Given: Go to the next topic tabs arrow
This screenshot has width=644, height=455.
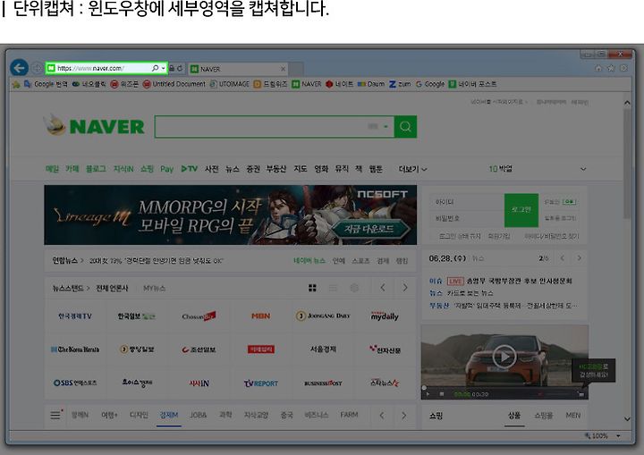Looking at the screenshot, I should pos(403,415).
